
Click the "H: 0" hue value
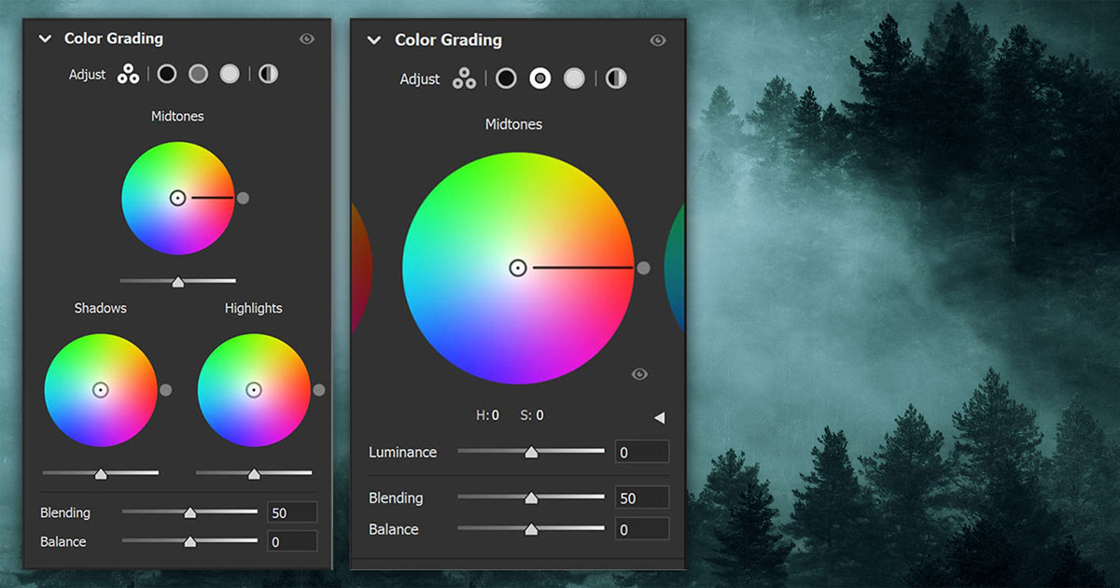pyautogui.click(x=487, y=415)
